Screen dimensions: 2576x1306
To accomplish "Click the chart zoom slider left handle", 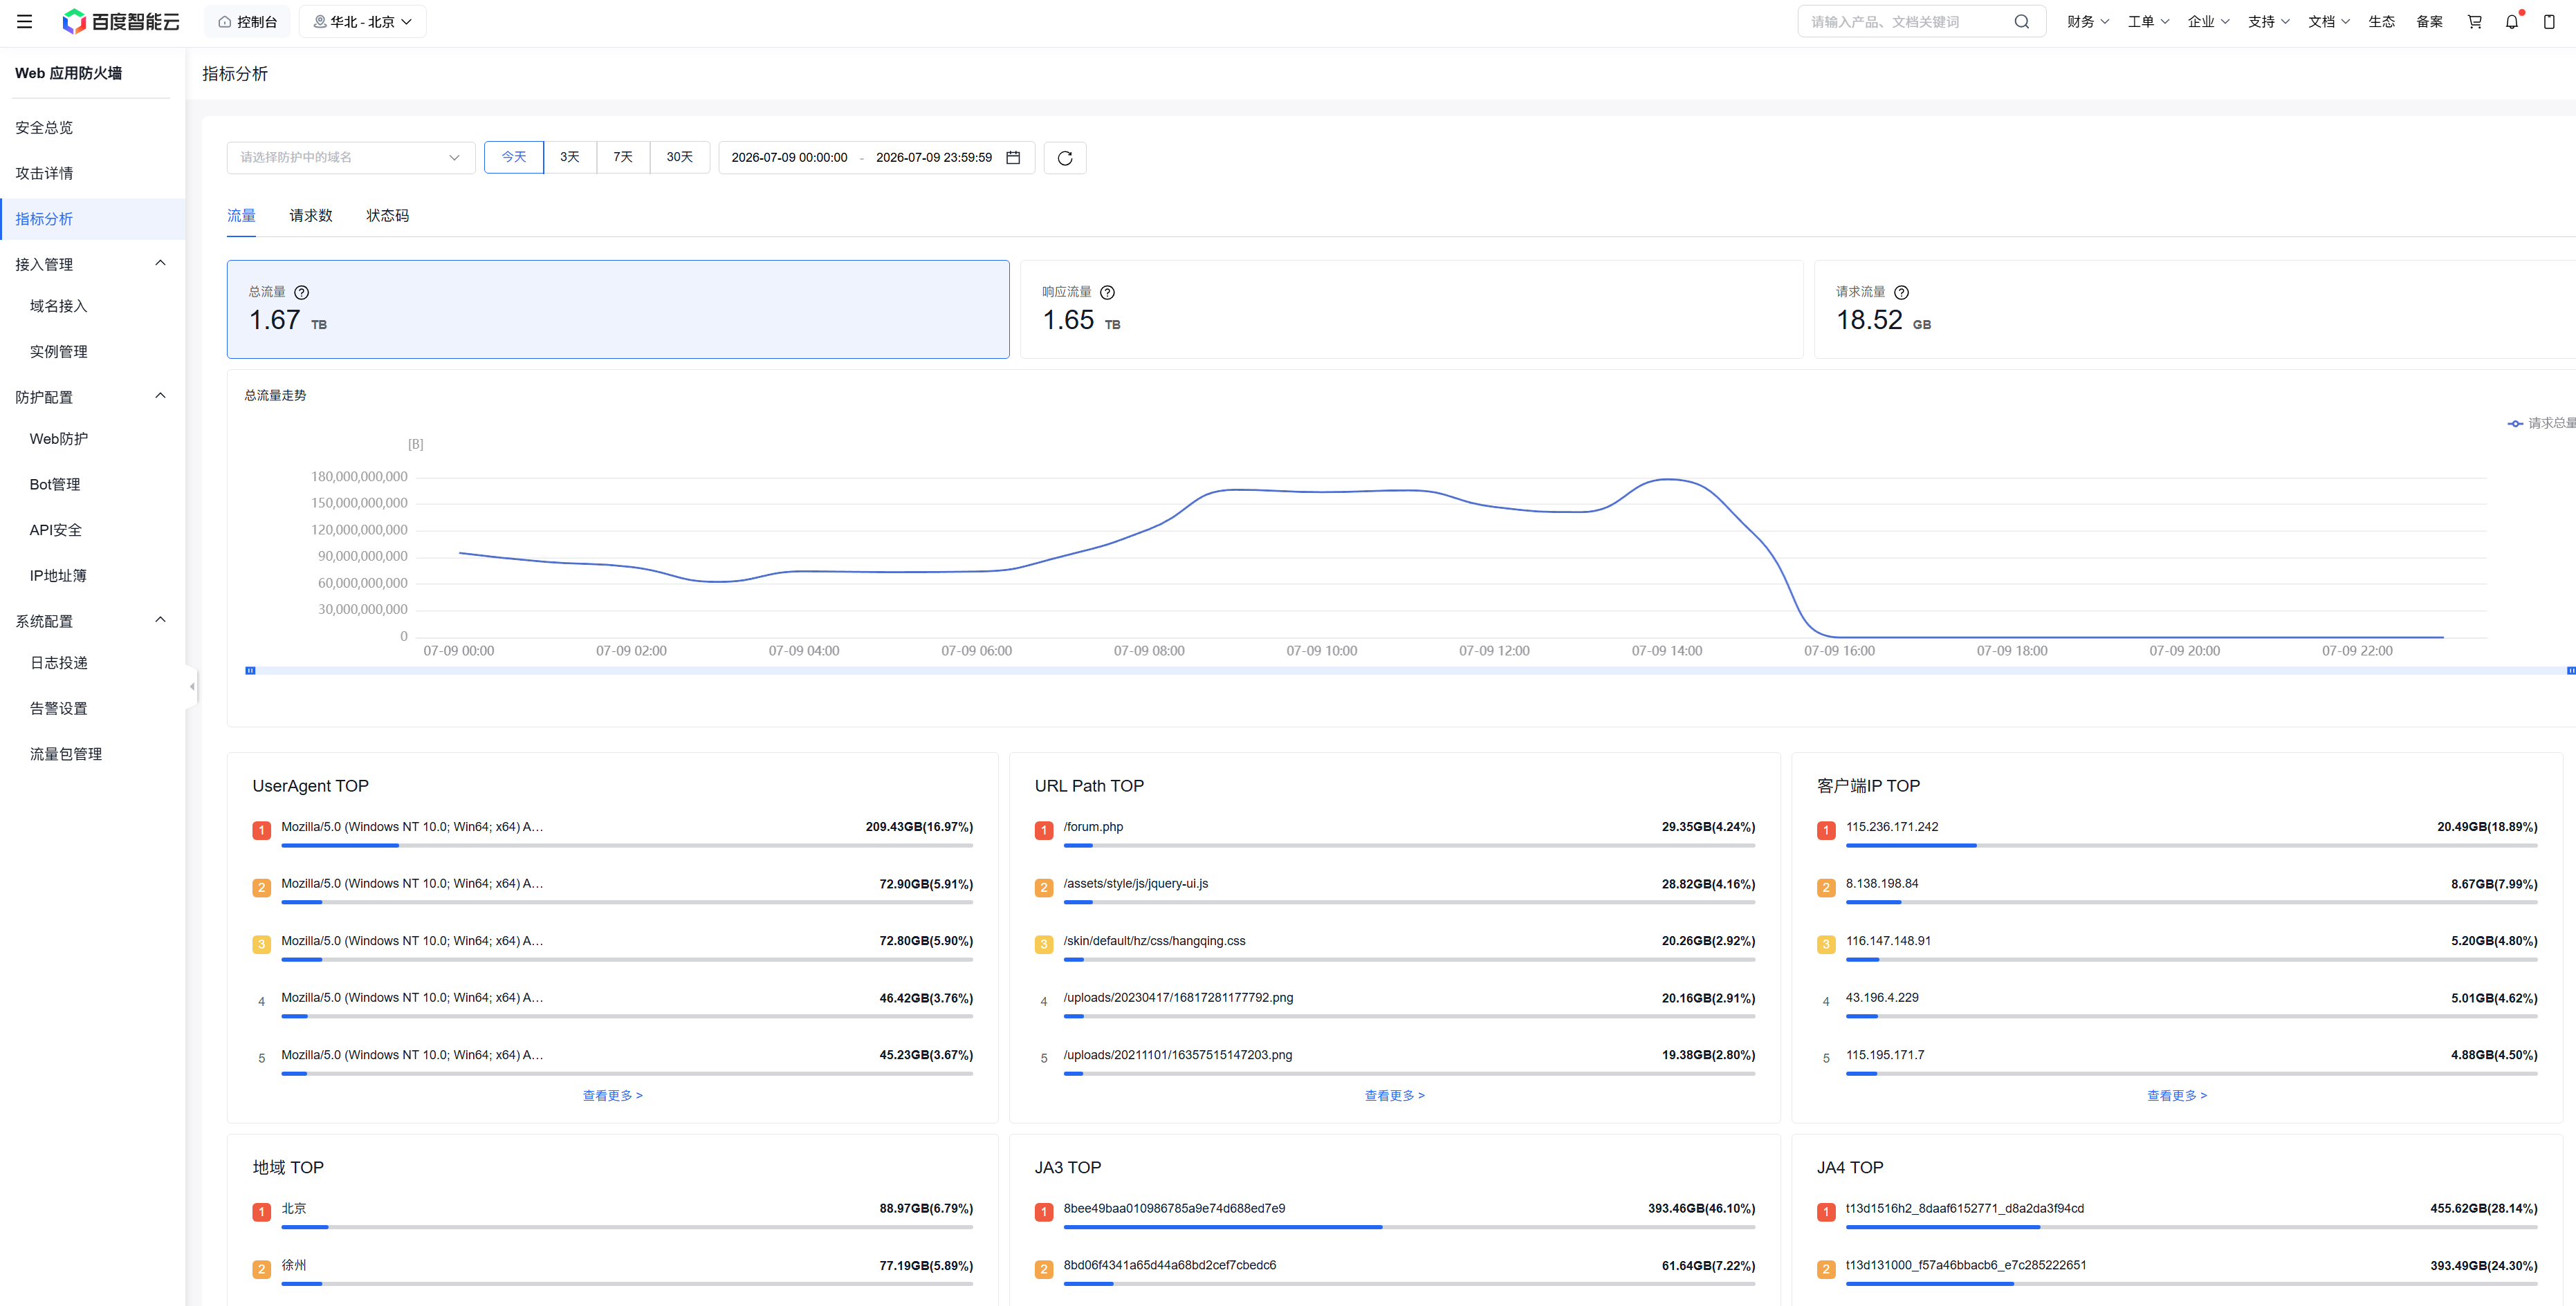I will pos(250,671).
